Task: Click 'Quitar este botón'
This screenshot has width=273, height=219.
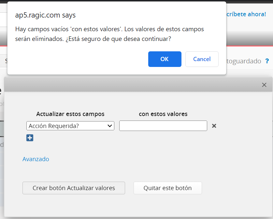Action: (167, 188)
